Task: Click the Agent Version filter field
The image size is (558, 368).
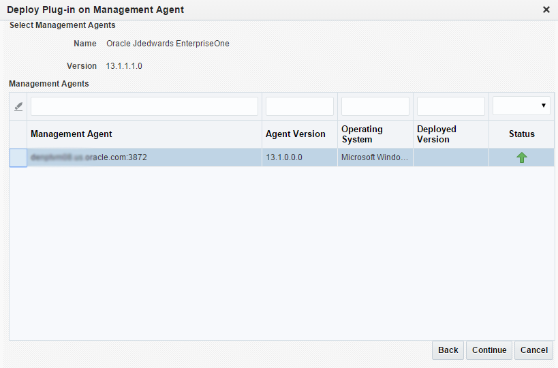Action: click(x=299, y=106)
